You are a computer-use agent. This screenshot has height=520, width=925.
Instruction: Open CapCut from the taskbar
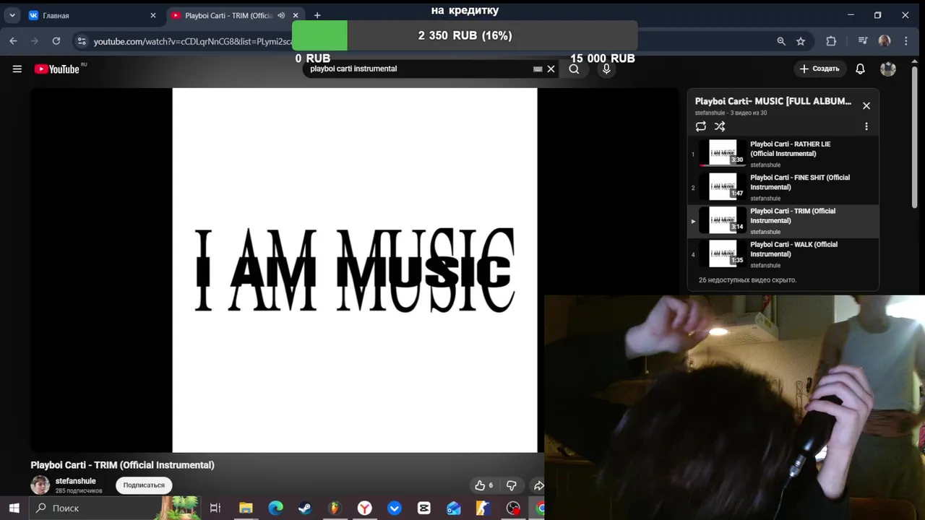424,508
